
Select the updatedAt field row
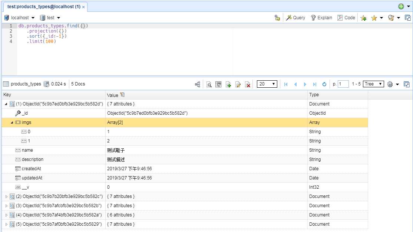(185, 178)
